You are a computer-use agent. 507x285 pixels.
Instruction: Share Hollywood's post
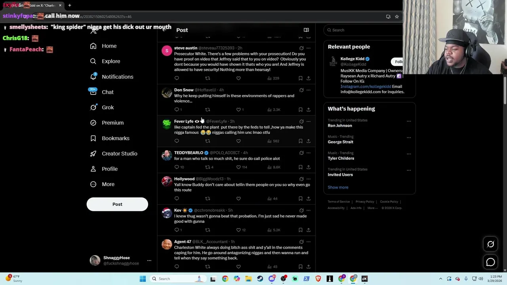(309, 198)
